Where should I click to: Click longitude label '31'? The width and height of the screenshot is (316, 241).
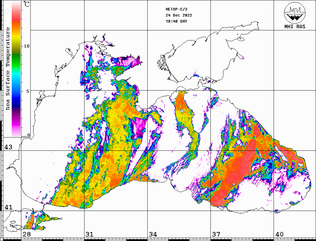tap(90, 234)
